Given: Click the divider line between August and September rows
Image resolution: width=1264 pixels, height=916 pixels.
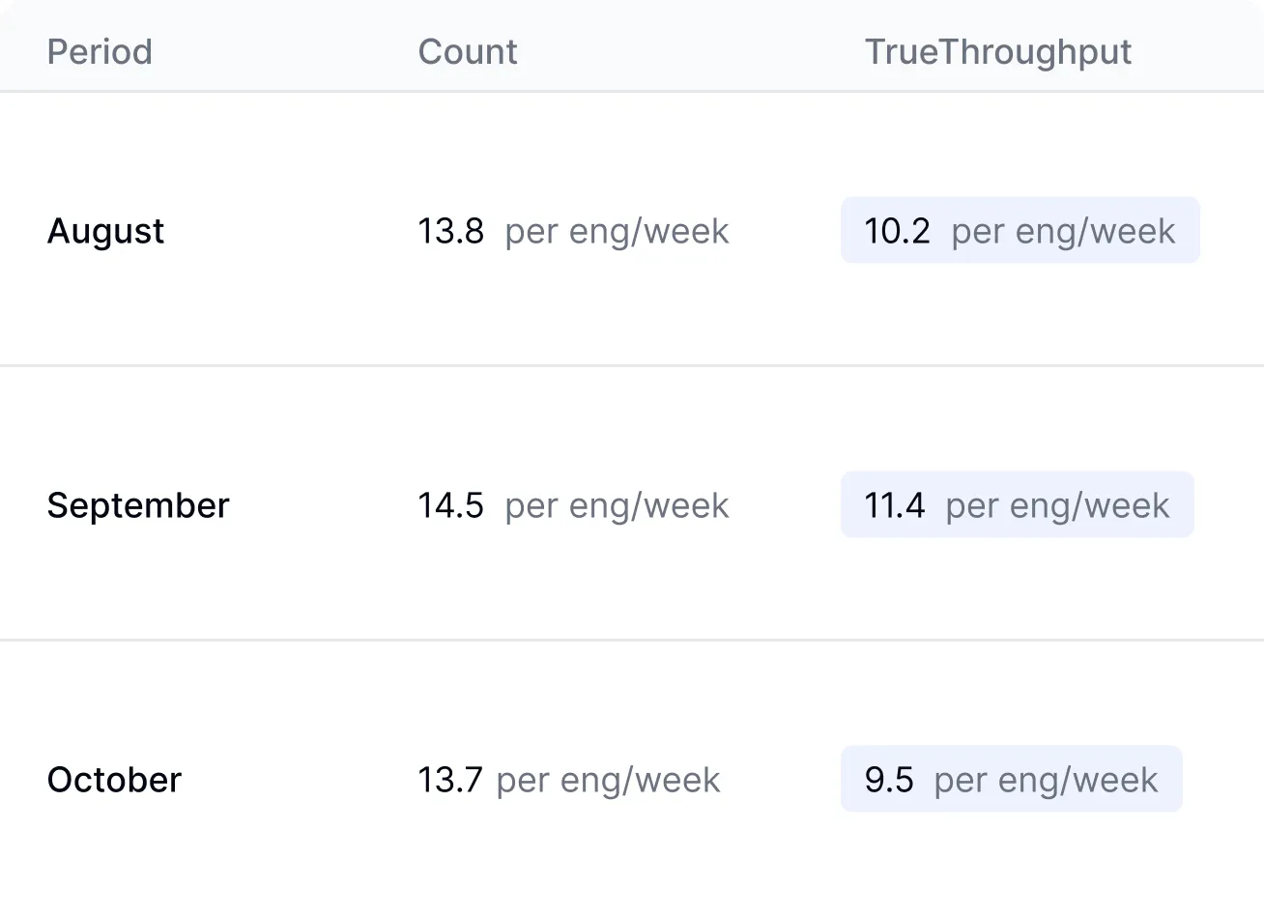Looking at the screenshot, I should pos(632,365).
